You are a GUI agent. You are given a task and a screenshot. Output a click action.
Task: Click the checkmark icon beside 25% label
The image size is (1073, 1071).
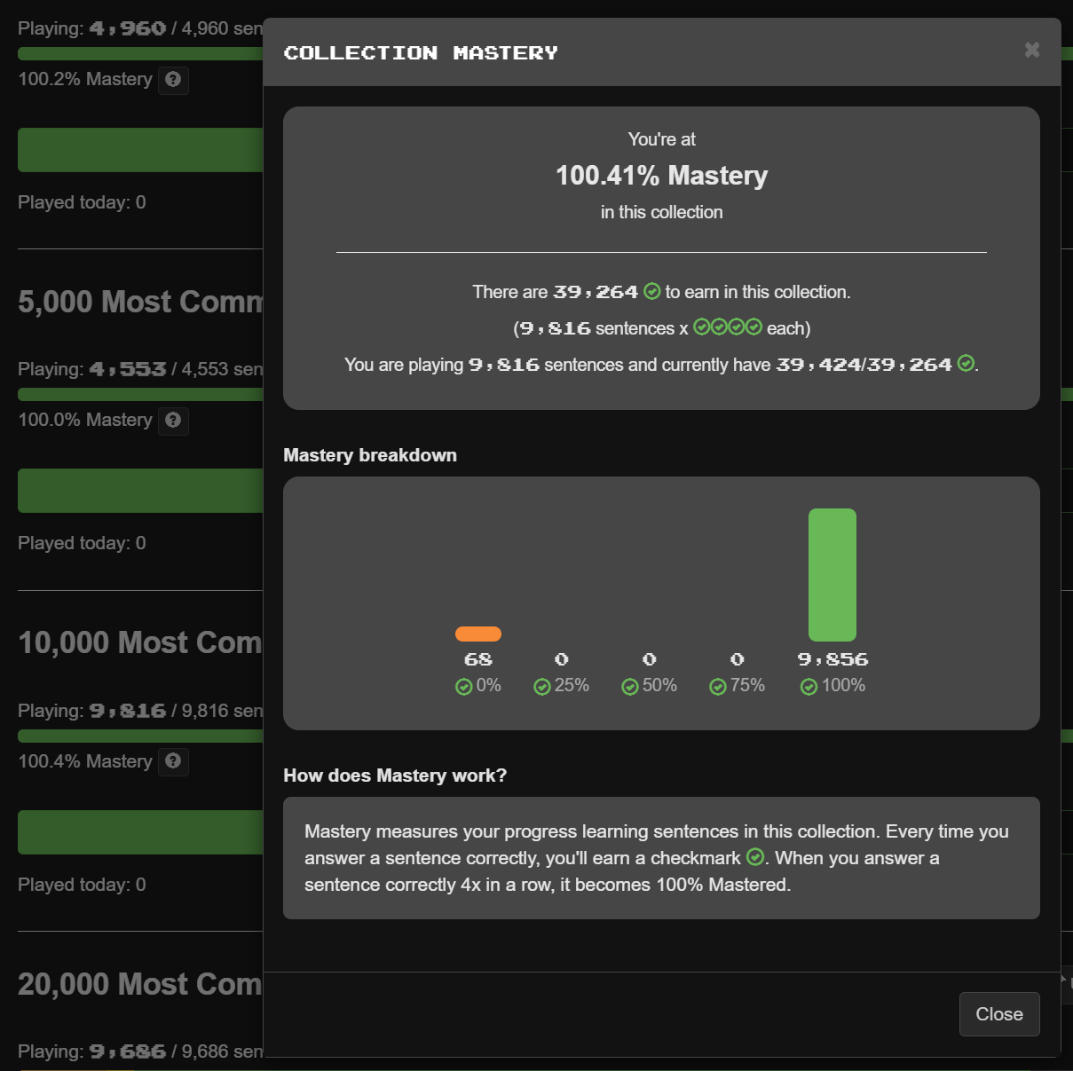pos(541,687)
